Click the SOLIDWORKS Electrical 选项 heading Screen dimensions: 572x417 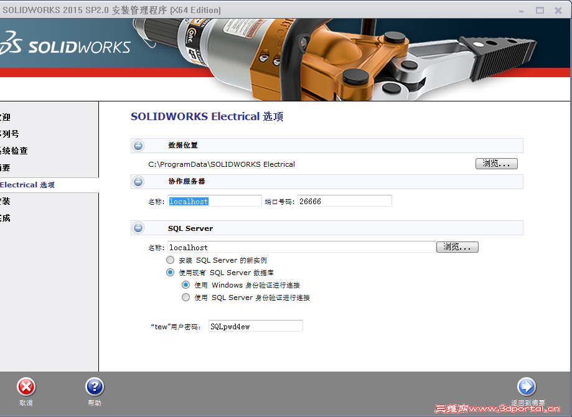pyautogui.click(x=207, y=116)
